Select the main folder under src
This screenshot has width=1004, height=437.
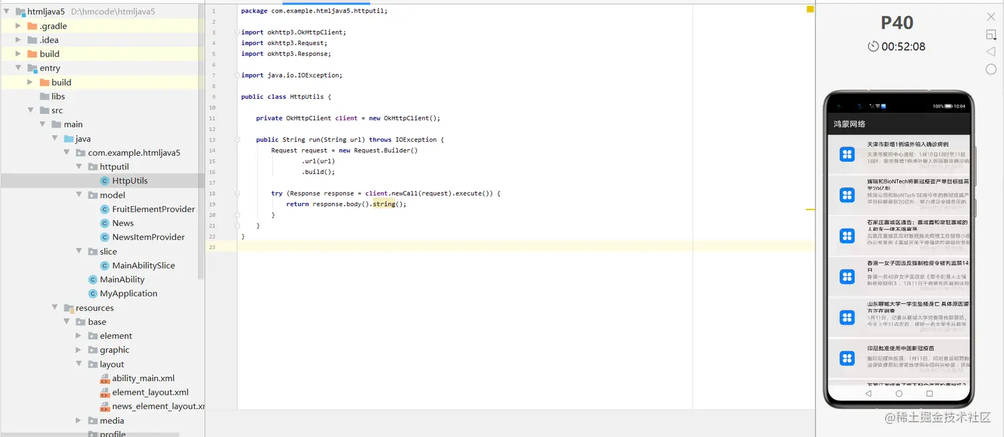[x=73, y=124]
